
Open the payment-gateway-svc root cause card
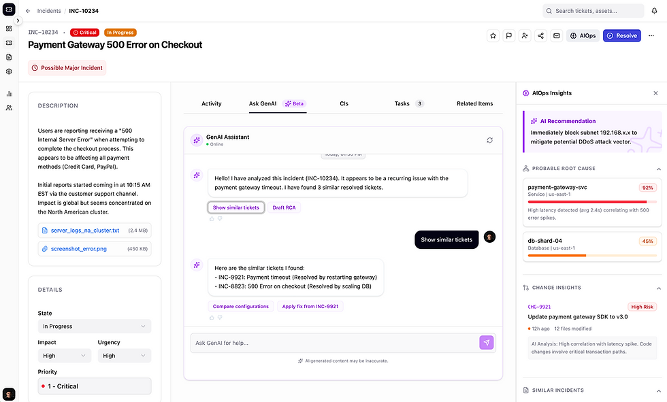pyautogui.click(x=592, y=202)
